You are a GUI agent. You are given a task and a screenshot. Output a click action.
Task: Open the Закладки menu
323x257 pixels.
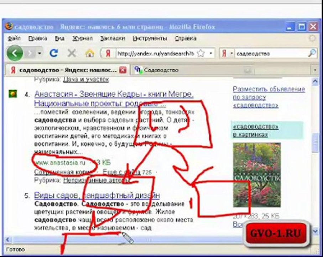click(x=113, y=39)
